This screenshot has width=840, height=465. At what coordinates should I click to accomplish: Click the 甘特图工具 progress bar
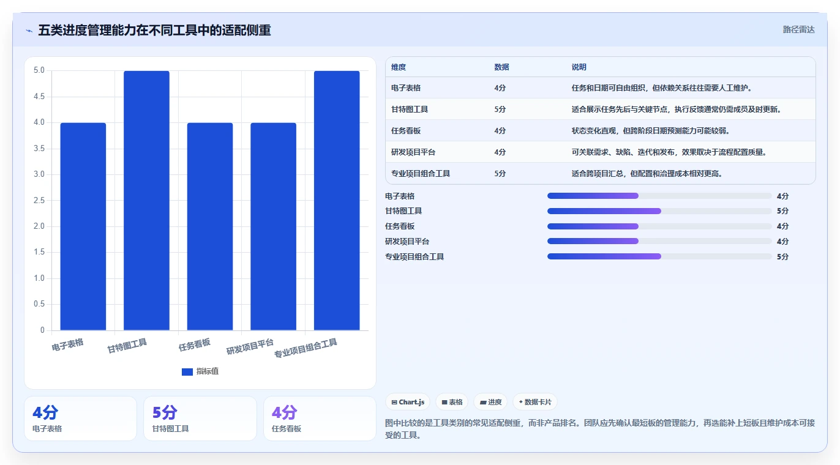(x=659, y=211)
